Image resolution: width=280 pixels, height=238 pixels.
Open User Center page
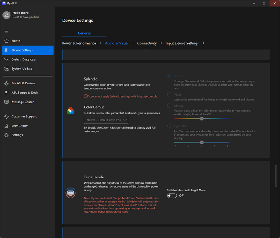pos(28,126)
